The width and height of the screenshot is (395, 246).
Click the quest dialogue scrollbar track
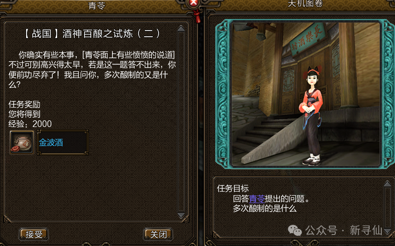click(x=181, y=122)
